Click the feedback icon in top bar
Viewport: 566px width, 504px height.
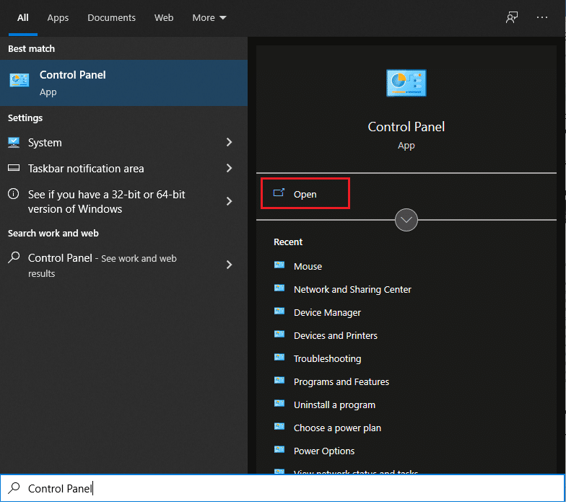coord(512,18)
